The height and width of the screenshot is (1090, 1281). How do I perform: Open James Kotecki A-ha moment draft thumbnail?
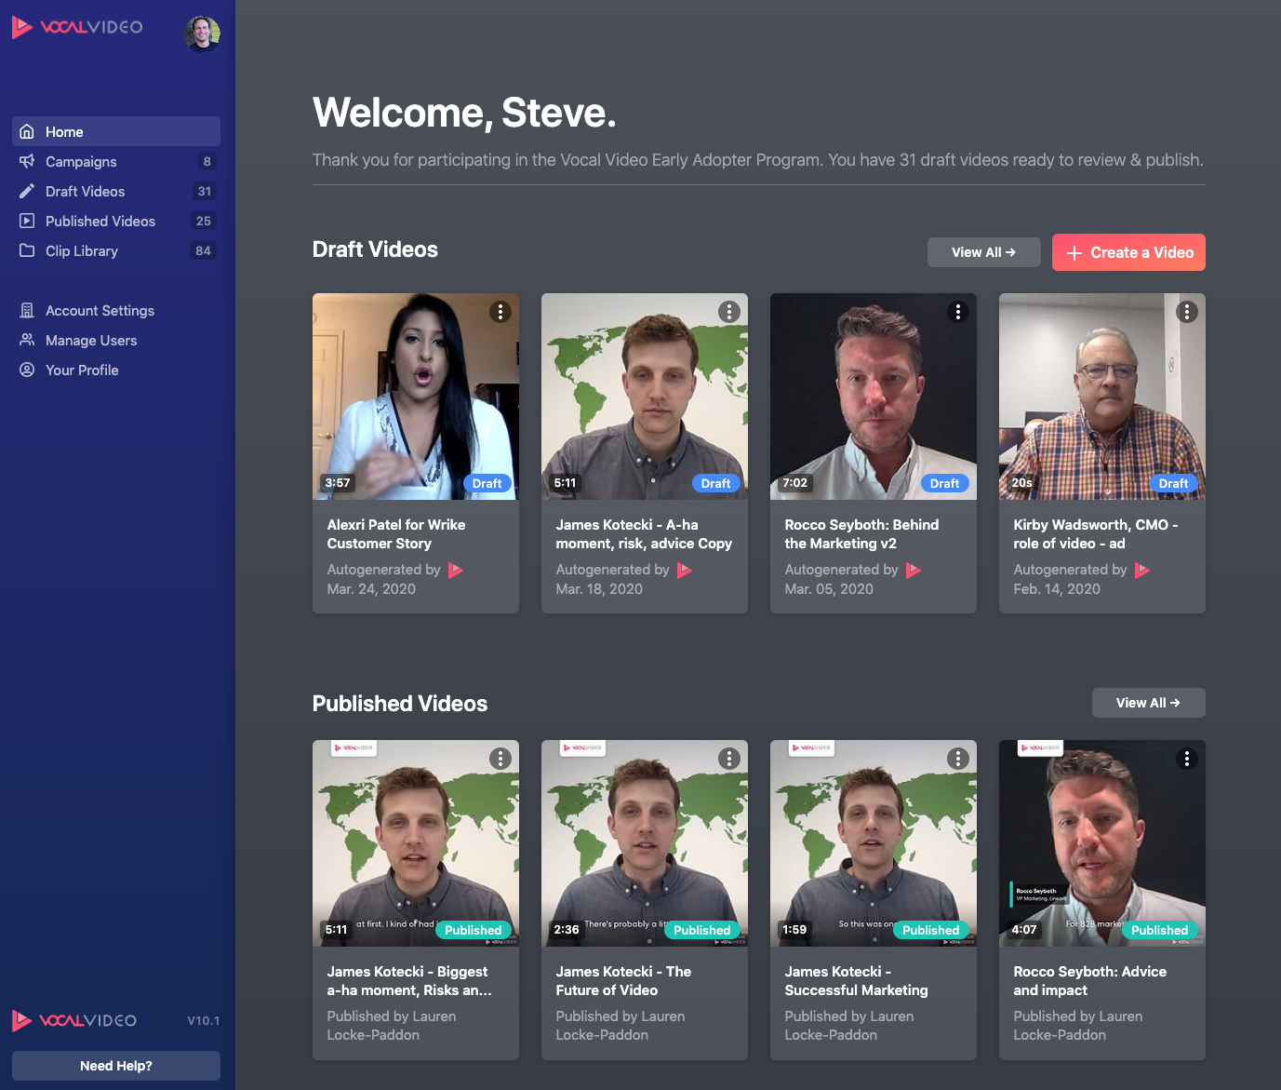coord(644,397)
